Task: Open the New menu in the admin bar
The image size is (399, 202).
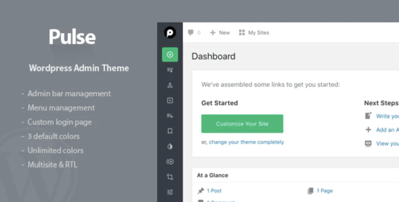Action: [x=220, y=33]
